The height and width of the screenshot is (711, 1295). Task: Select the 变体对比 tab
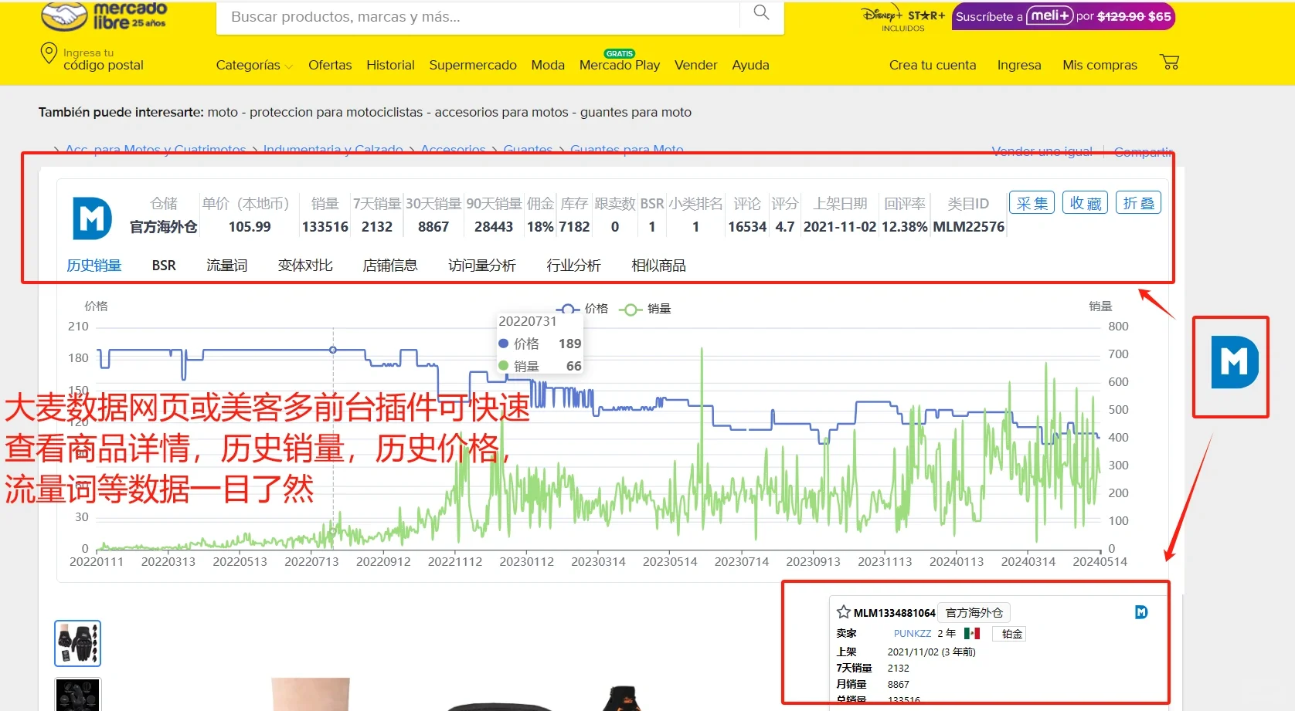[305, 266]
